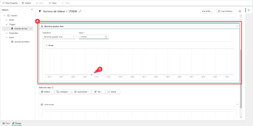Click the New Property toolbar button

(x=10, y=3)
